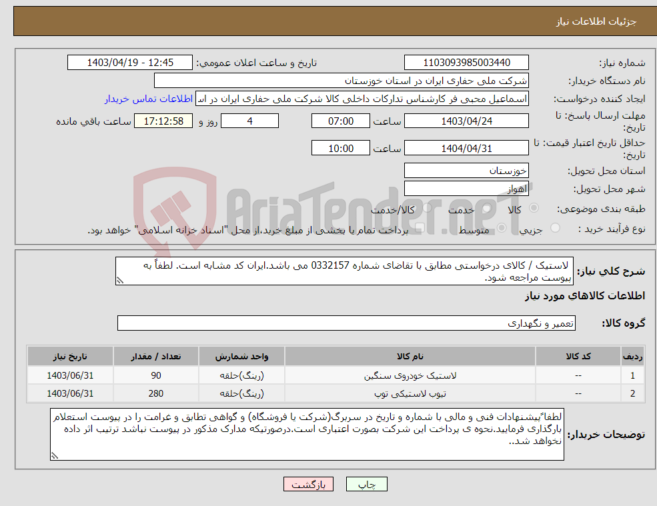Grab the resize handle of buyer notes textarea
657x506 pixels.
55,456
